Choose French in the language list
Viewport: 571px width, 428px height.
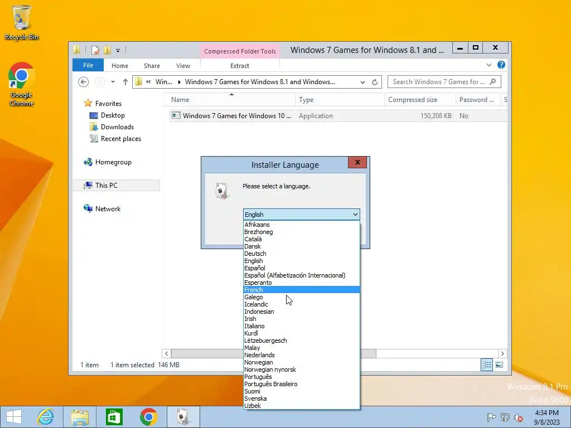(302, 290)
